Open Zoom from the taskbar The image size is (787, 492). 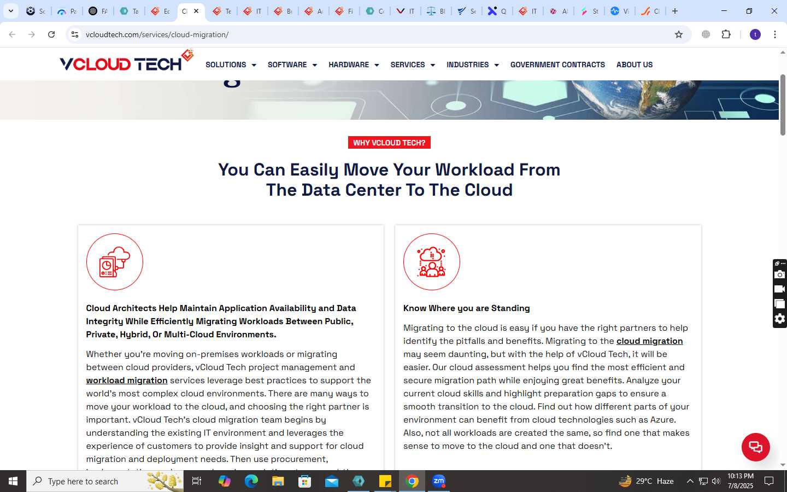439,481
